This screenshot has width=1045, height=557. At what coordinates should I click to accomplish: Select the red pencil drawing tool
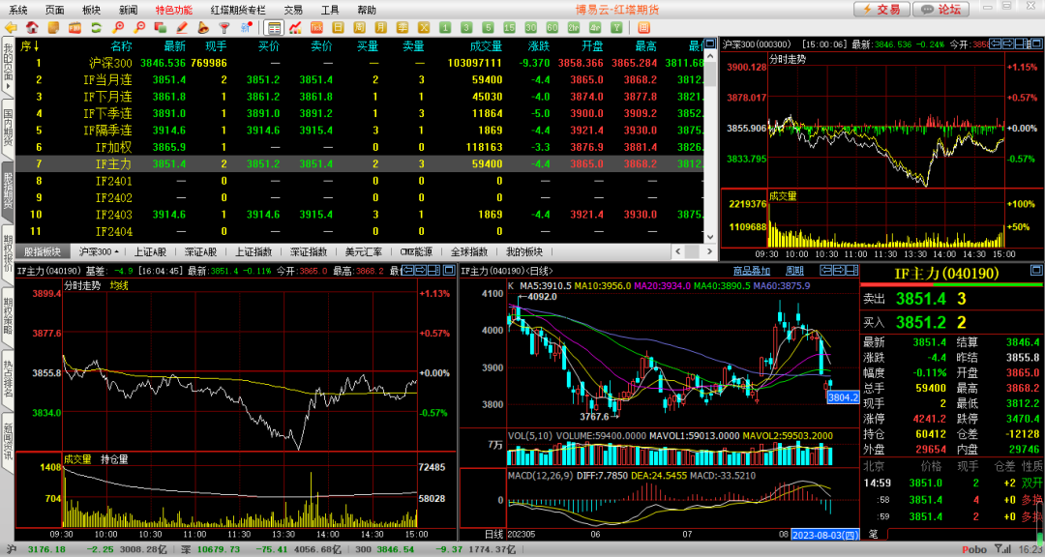182,28
